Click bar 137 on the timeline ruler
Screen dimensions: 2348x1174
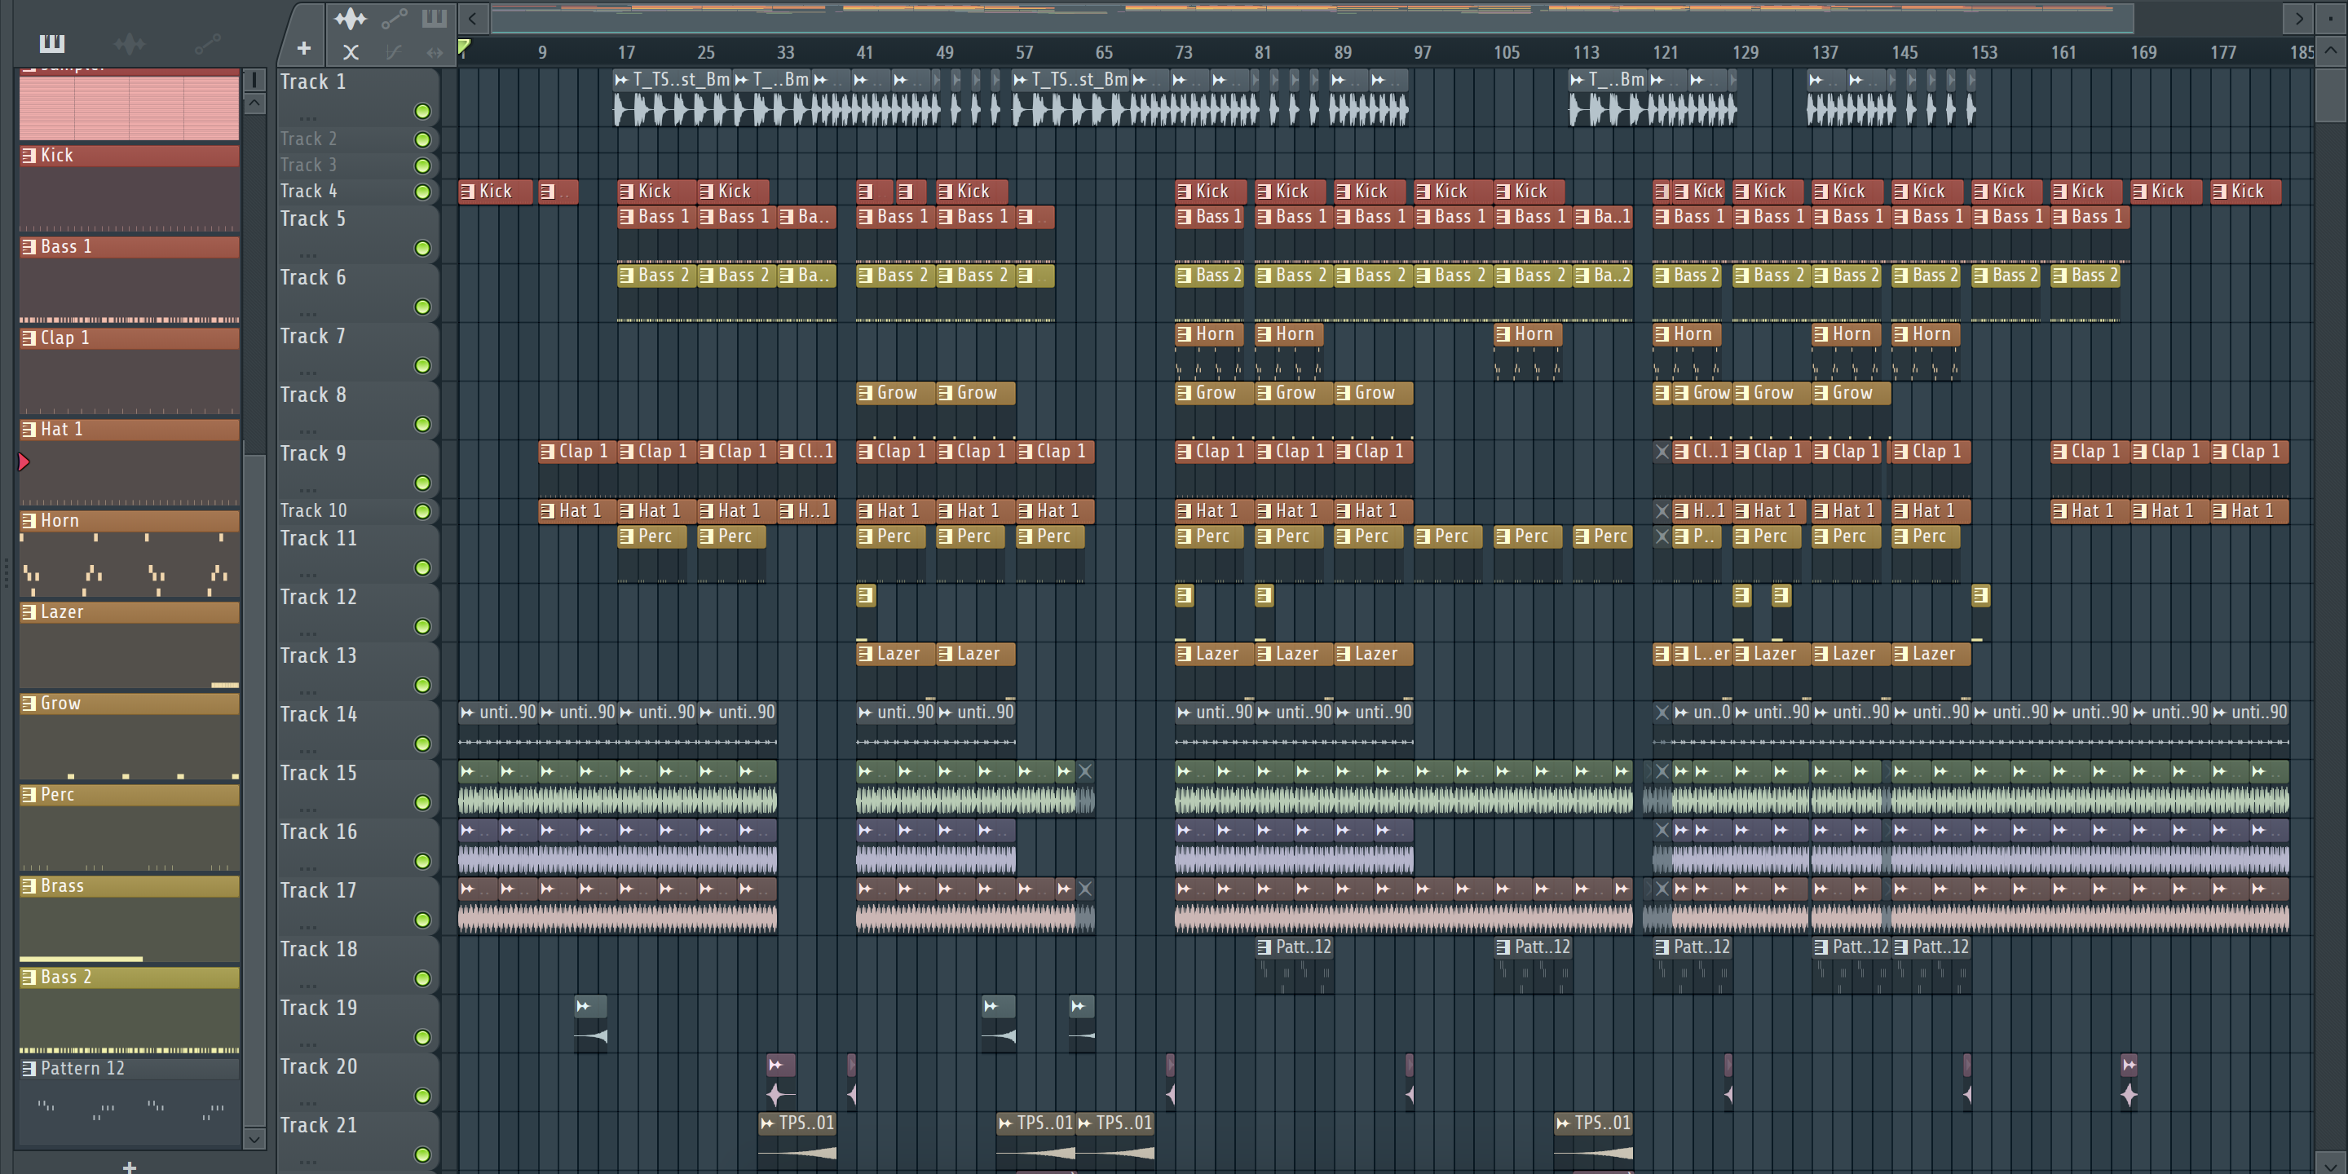pos(1825,52)
